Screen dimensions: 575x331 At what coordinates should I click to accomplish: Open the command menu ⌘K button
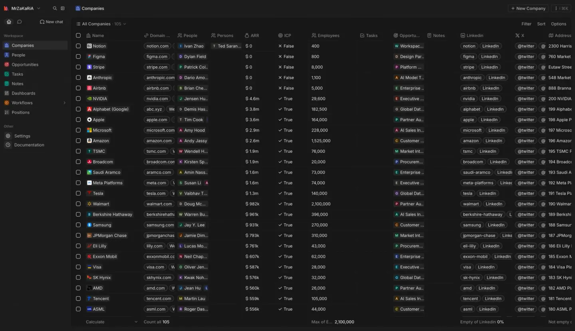561,8
